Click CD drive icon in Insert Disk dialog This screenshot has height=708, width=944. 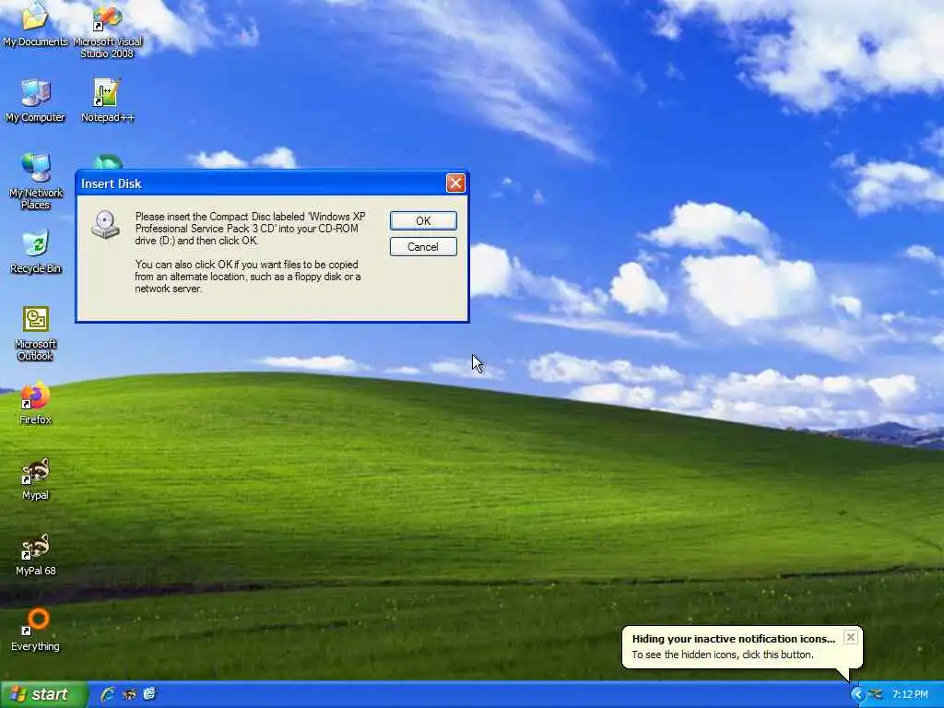coord(105,225)
